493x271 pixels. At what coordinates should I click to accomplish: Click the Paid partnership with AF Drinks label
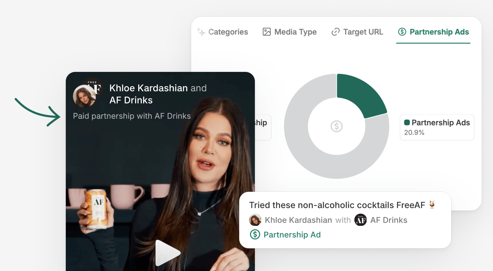pos(132,116)
